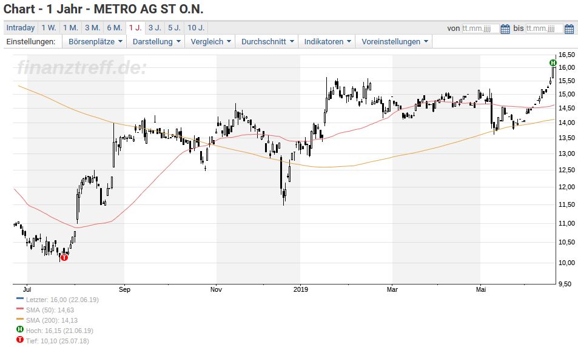Click the 'Jul' label on the time axis
Screen dimensions: 578x347
click(x=27, y=289)
